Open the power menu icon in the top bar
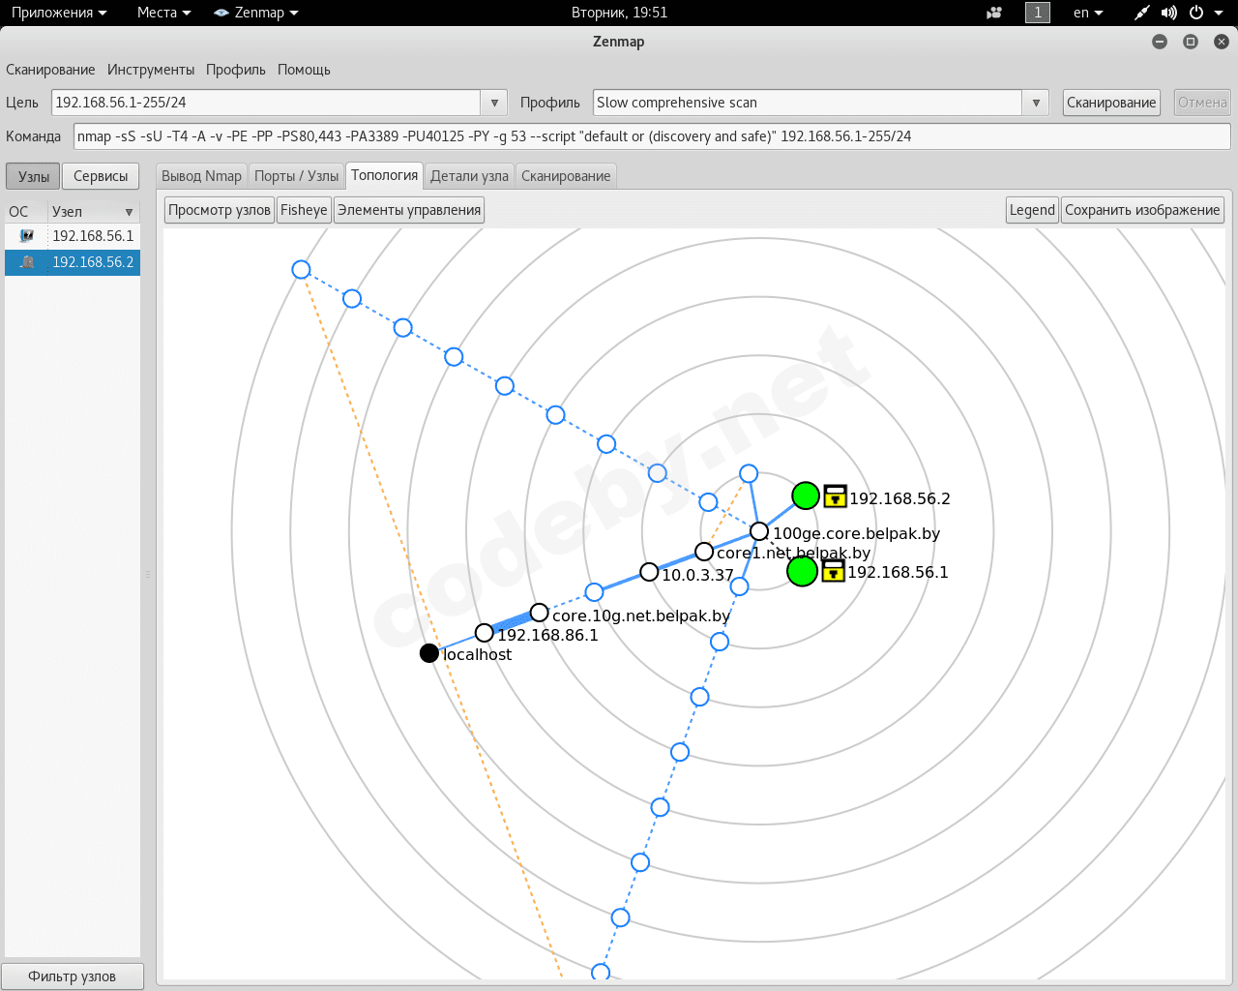The image size is (1238, 991). (x=1196, y=13)
